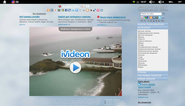Click the Yandex icon under the search box
Screen dimensions: 185x106
pyautogui.click(x=142, y=18)
